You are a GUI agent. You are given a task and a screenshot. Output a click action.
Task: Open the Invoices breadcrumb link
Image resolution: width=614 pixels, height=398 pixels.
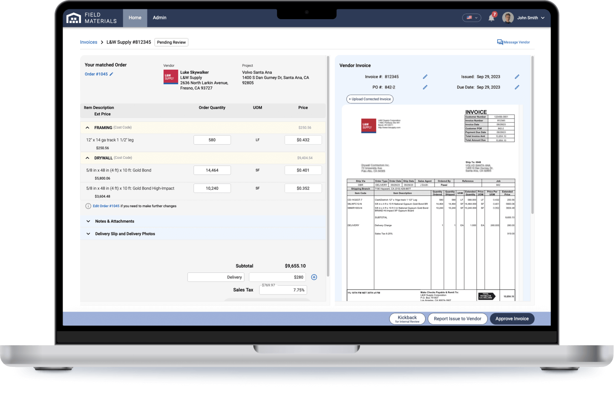88,42
